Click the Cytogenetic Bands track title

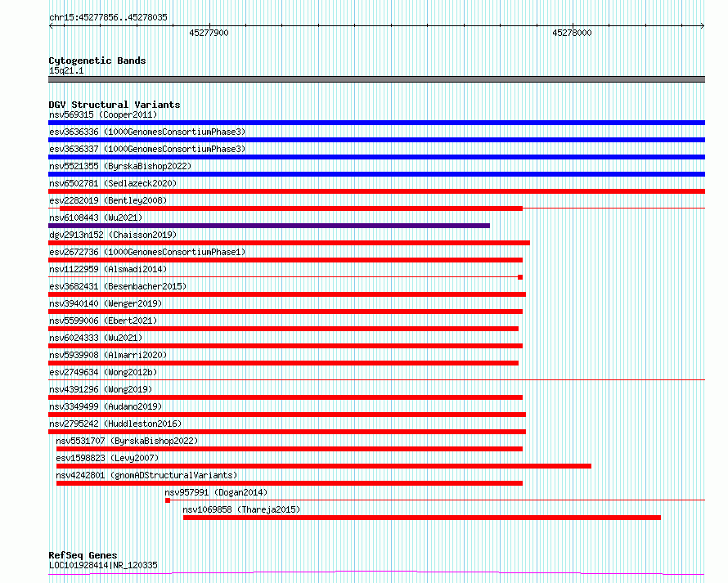(x=97, y=61)
